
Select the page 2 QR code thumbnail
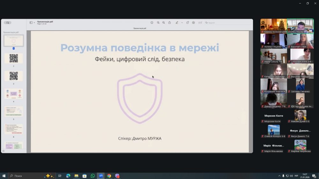point(13,58)
